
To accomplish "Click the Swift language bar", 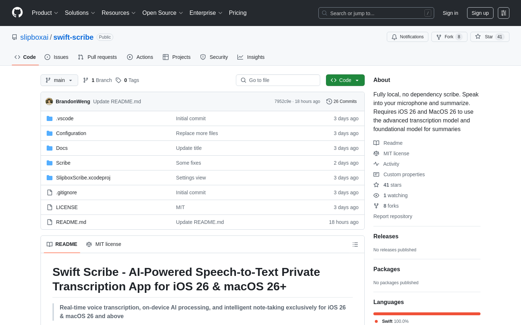I will pyautogui.click(x=427, y=314).
